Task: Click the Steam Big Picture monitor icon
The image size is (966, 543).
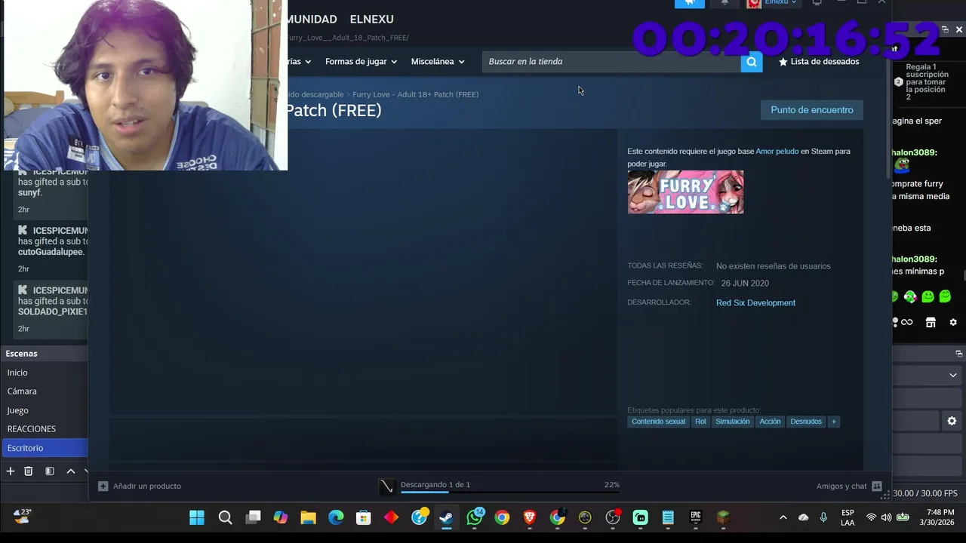Action: coord(817,3)
